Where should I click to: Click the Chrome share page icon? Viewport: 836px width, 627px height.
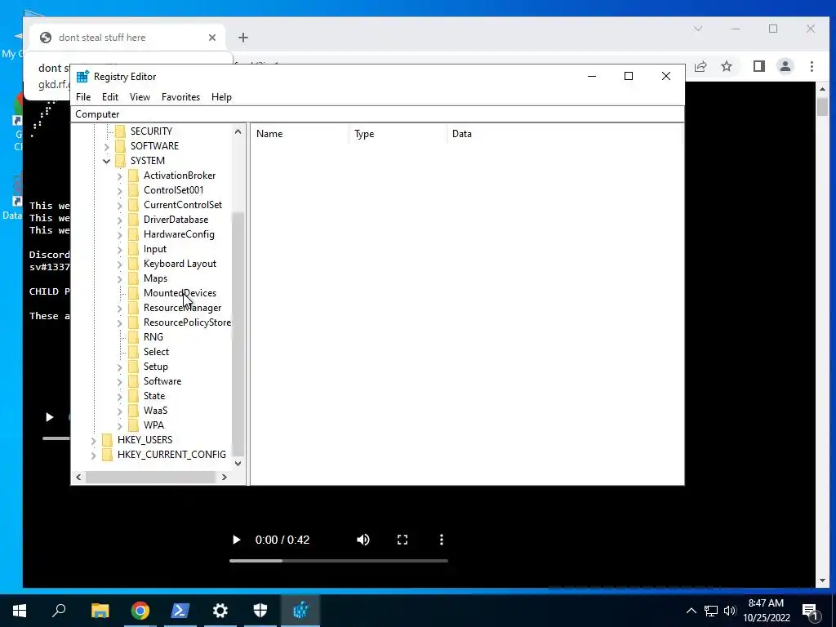point(700,66)
